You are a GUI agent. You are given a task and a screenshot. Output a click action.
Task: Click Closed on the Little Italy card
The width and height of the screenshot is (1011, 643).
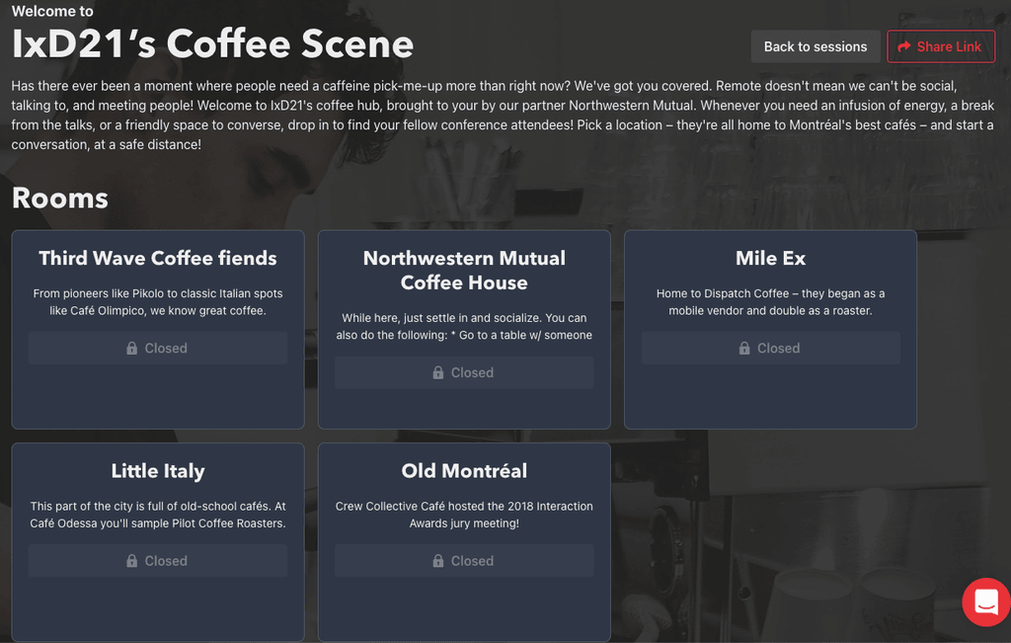pyautogui.click(x=158, y=560)
